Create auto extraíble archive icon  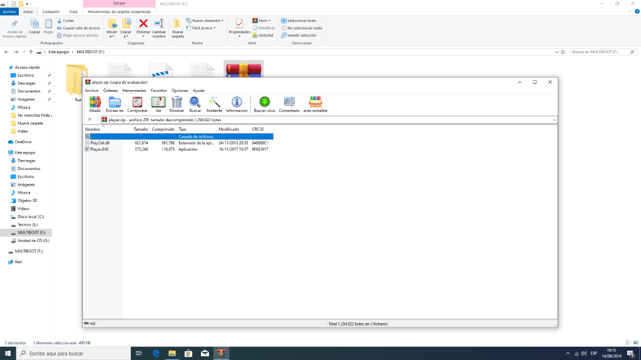[315, 104]
